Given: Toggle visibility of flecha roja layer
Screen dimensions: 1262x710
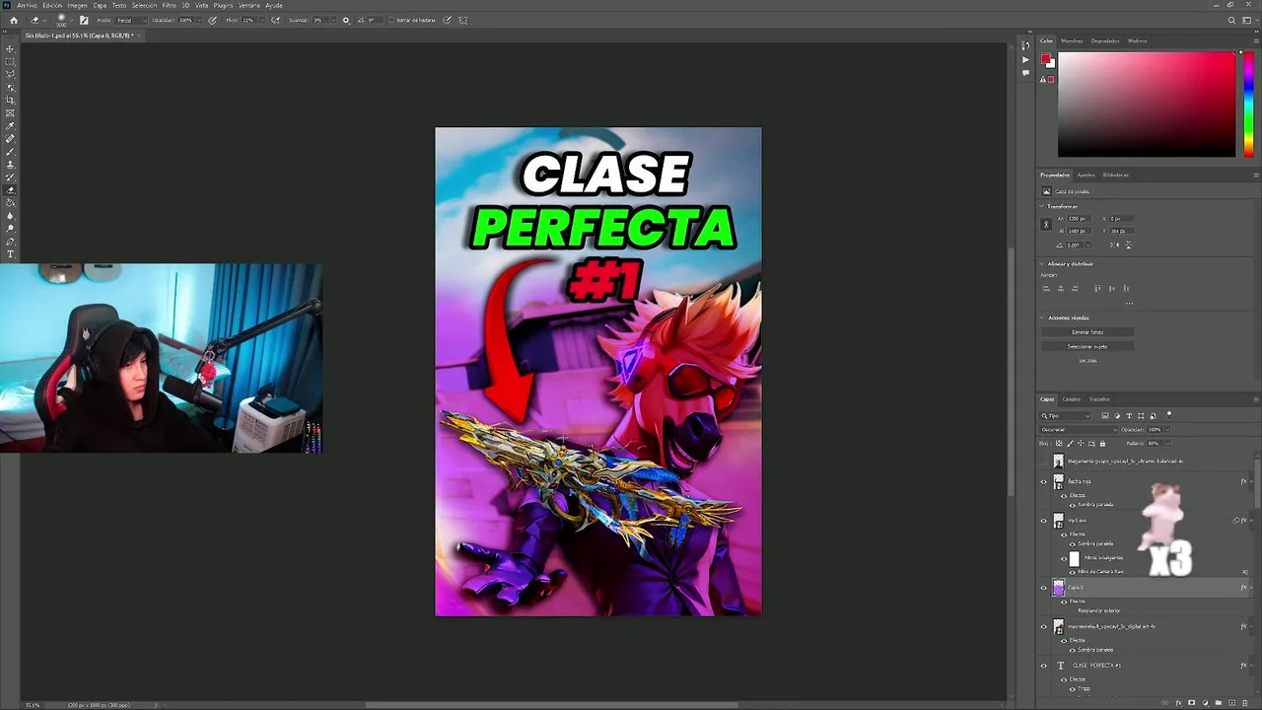Looking at the screenshot, I should [x=1044, y=481].
